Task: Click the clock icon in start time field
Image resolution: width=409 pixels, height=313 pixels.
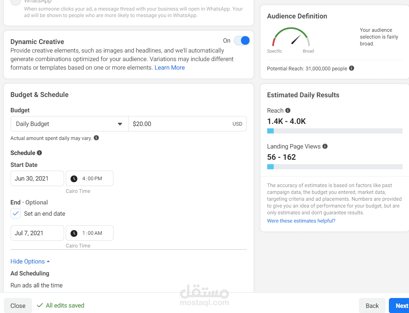Action: pyautogui.click(x=74, y=179)
